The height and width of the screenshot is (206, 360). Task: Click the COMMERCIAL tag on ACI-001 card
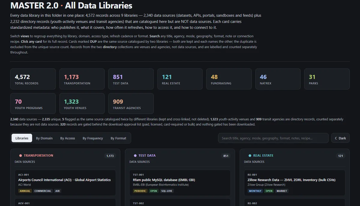(43, 191)
